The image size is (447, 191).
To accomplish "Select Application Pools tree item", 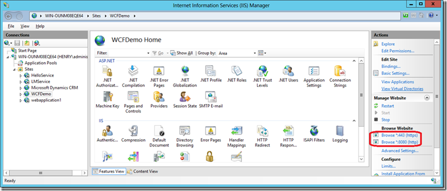I will pyautogui.click(x=40, y=63).
